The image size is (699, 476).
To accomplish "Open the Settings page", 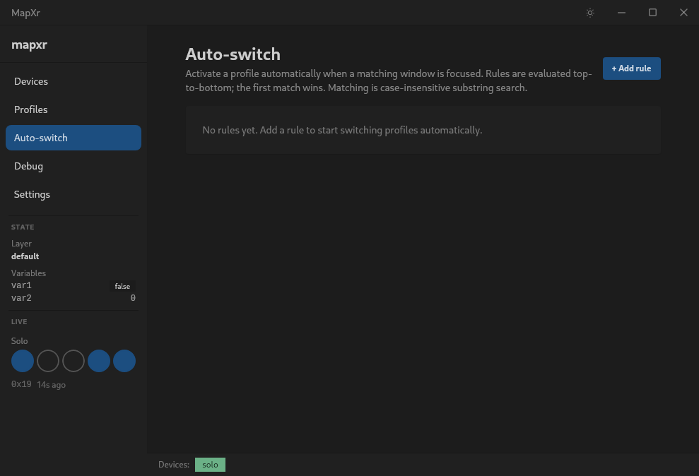I will 32,194.
